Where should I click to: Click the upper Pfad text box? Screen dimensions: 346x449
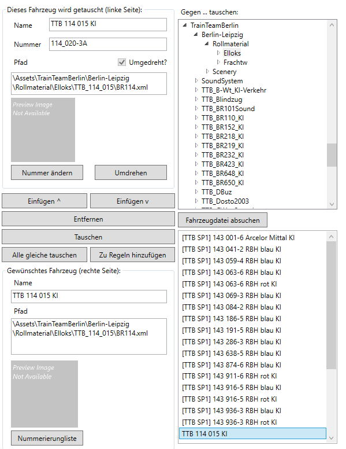[89, 83]
